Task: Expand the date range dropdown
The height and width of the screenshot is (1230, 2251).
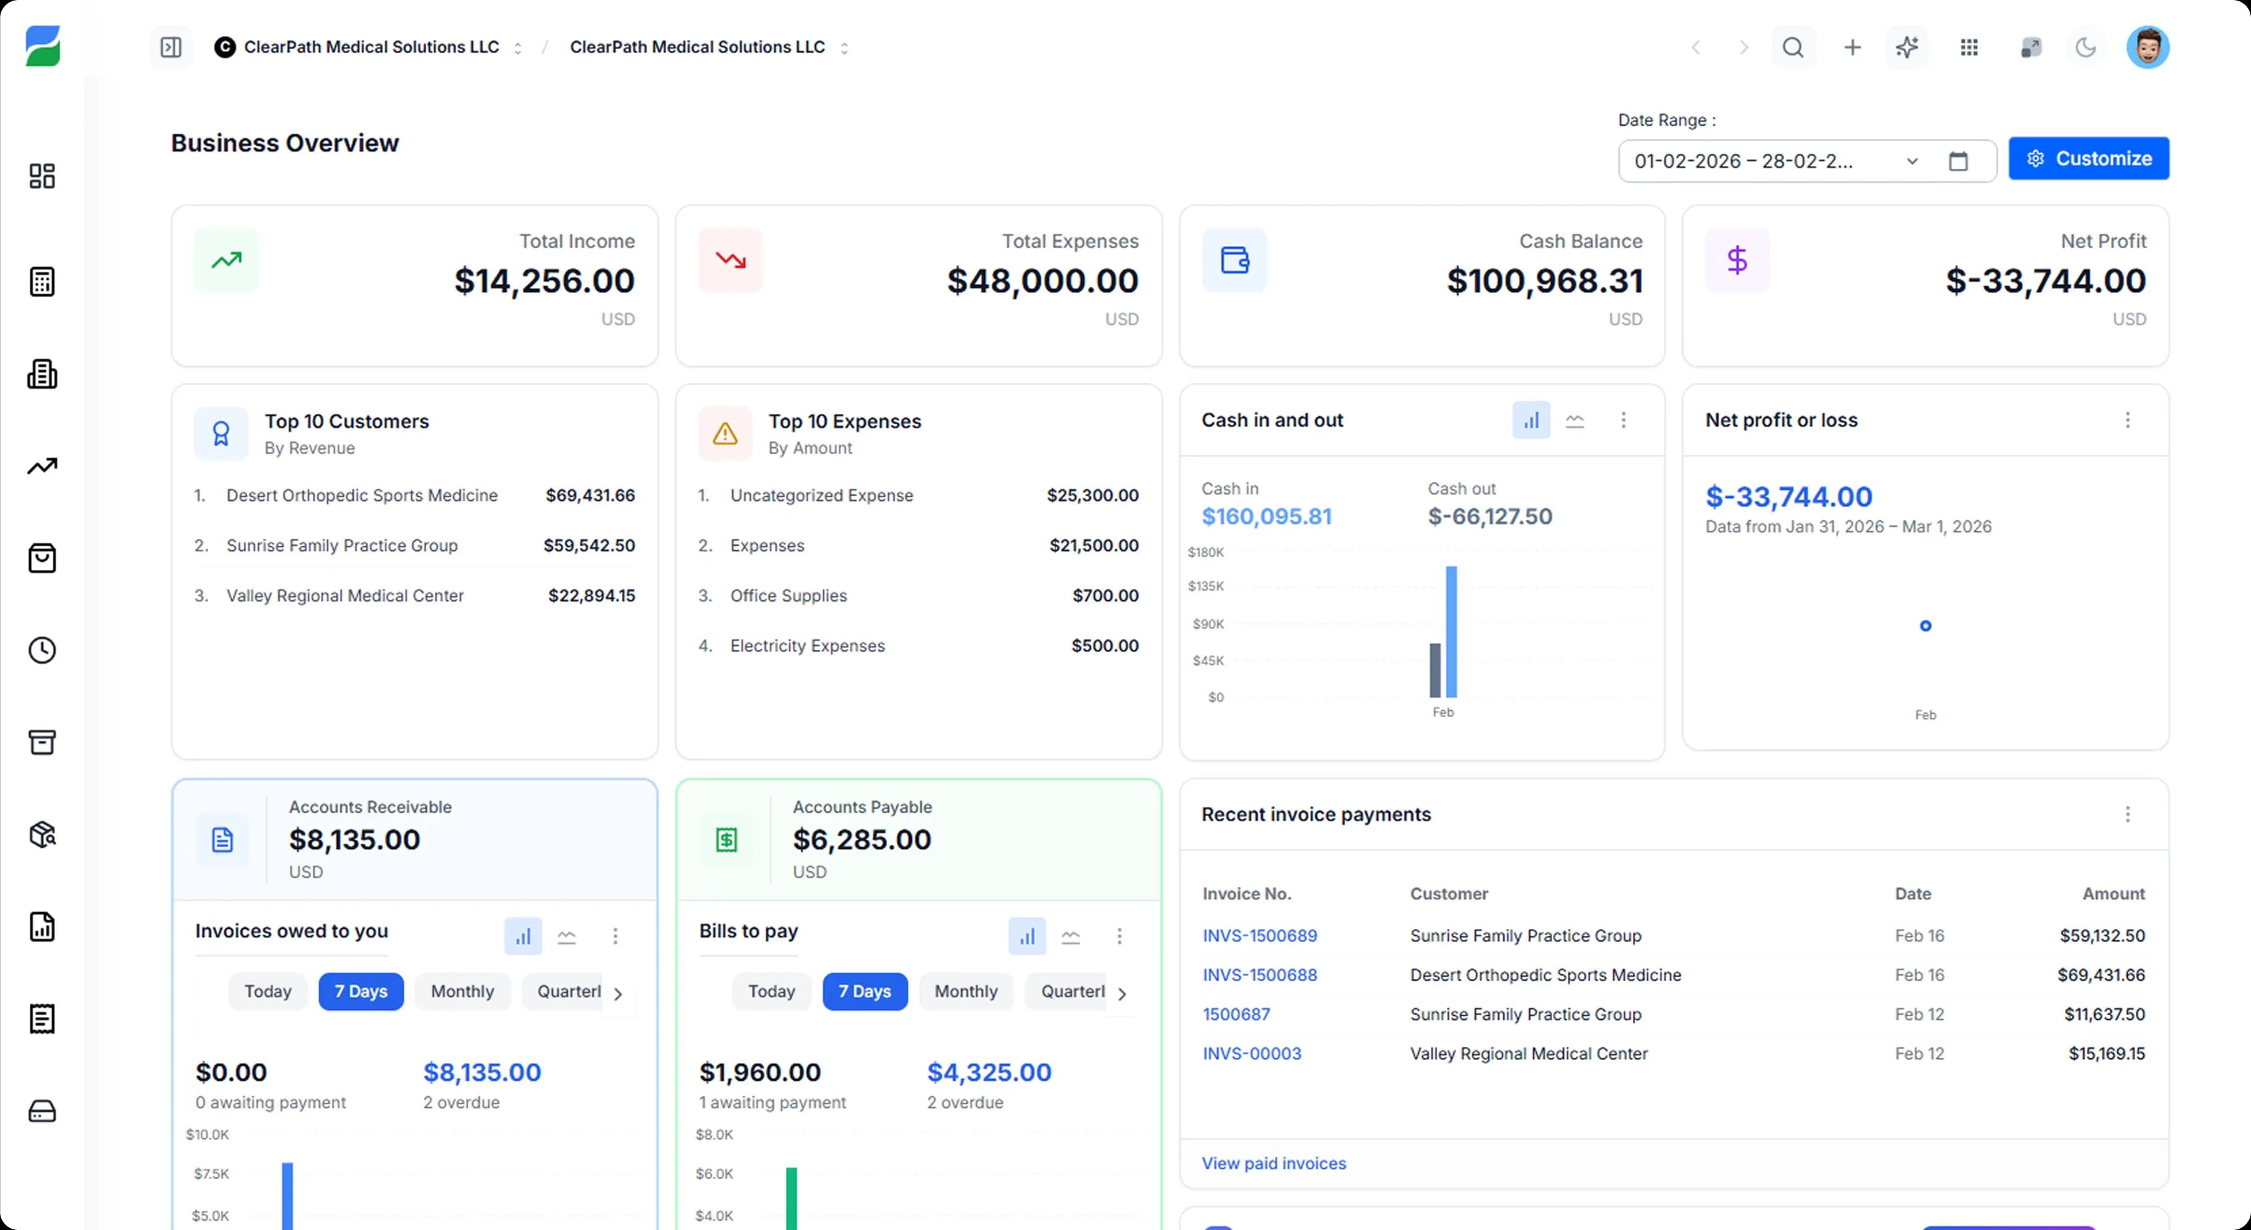Action: tap(1913, 161)
